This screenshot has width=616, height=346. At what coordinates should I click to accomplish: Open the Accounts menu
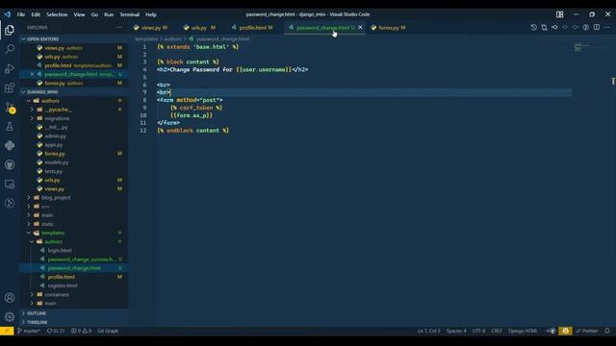click(10, 298)
